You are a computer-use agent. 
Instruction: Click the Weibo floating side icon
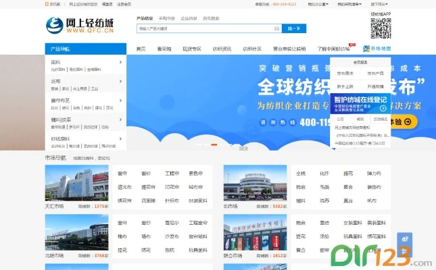405,239
